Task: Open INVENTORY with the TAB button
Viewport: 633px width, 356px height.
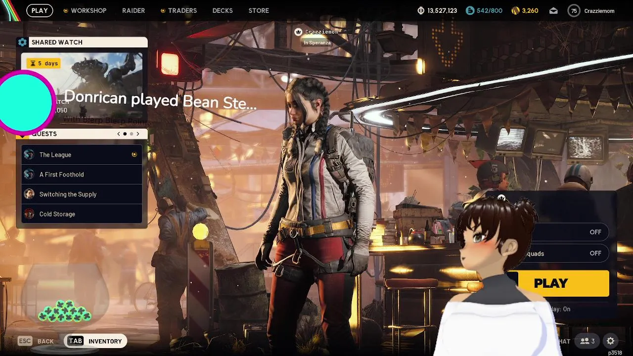Action: click(x=95, y=341)
